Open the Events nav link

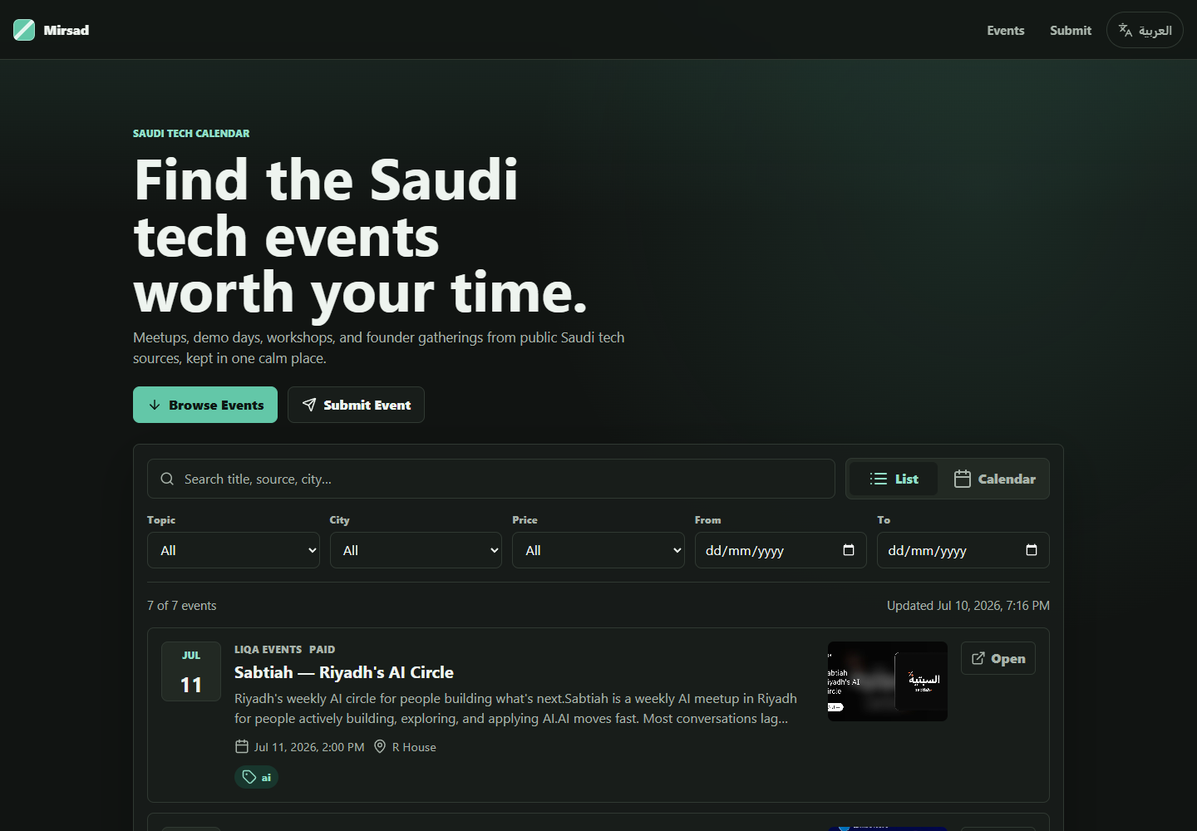tap(1006, 30)
